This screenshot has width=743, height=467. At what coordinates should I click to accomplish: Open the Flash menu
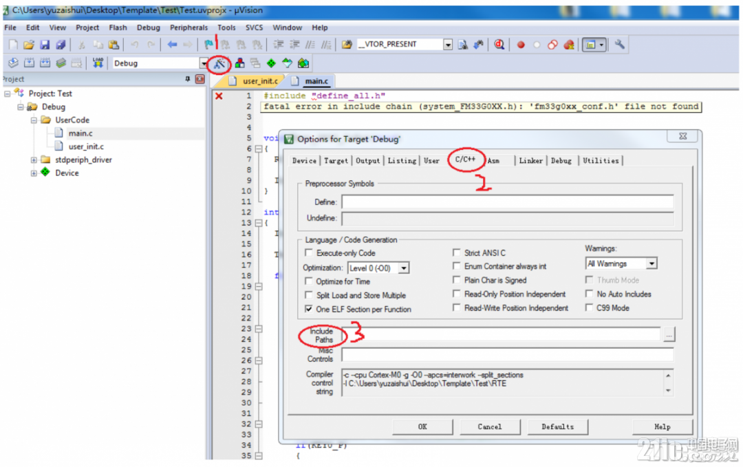click(x=118, y=28)
